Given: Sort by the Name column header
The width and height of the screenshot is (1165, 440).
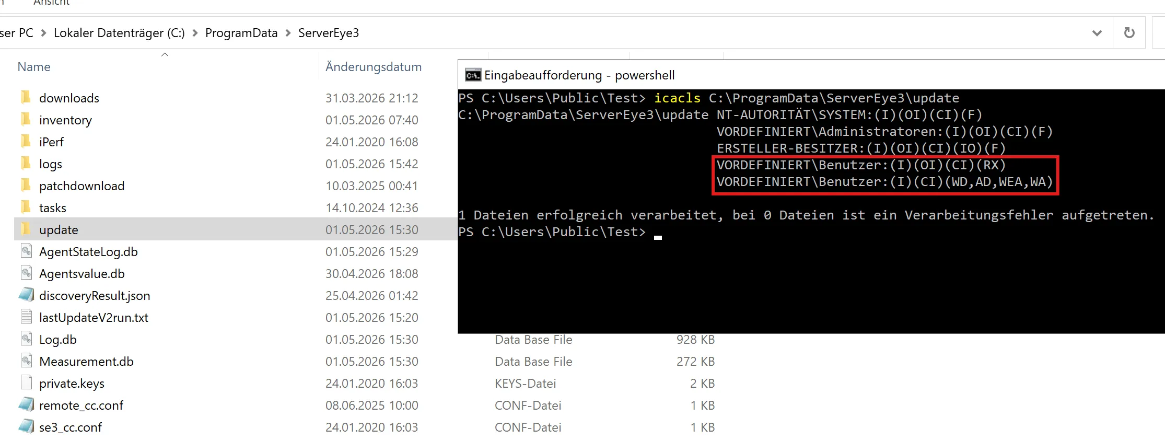Looking at the screenshot, I should 34,67.
